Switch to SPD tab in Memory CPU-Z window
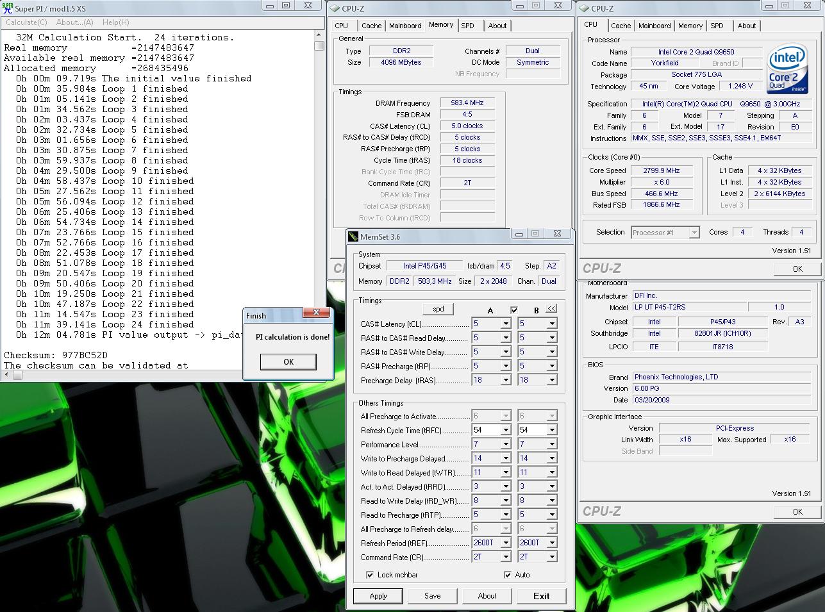 (x=468, y=26)
